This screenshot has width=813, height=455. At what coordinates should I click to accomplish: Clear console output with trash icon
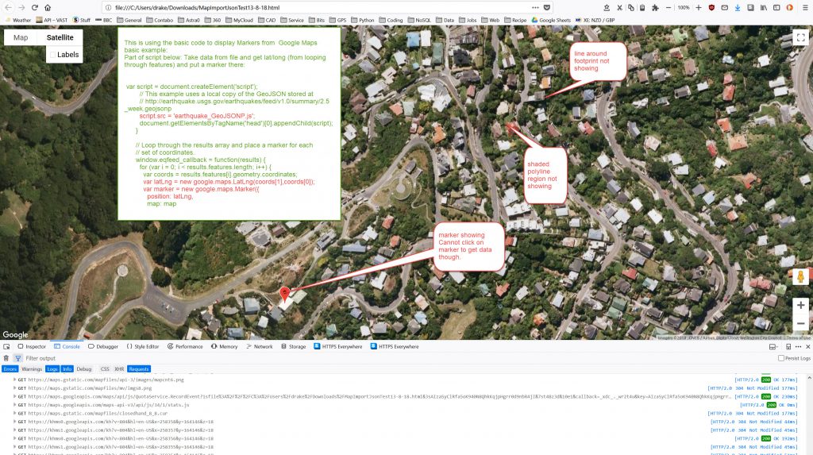pos(6,358)
